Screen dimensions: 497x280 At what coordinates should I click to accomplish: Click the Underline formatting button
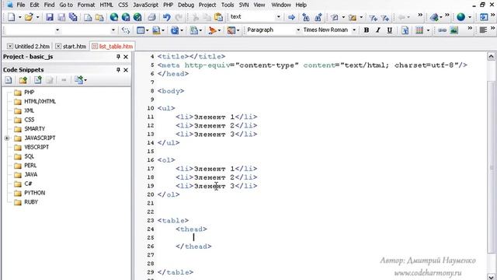(x=390, y=30)
